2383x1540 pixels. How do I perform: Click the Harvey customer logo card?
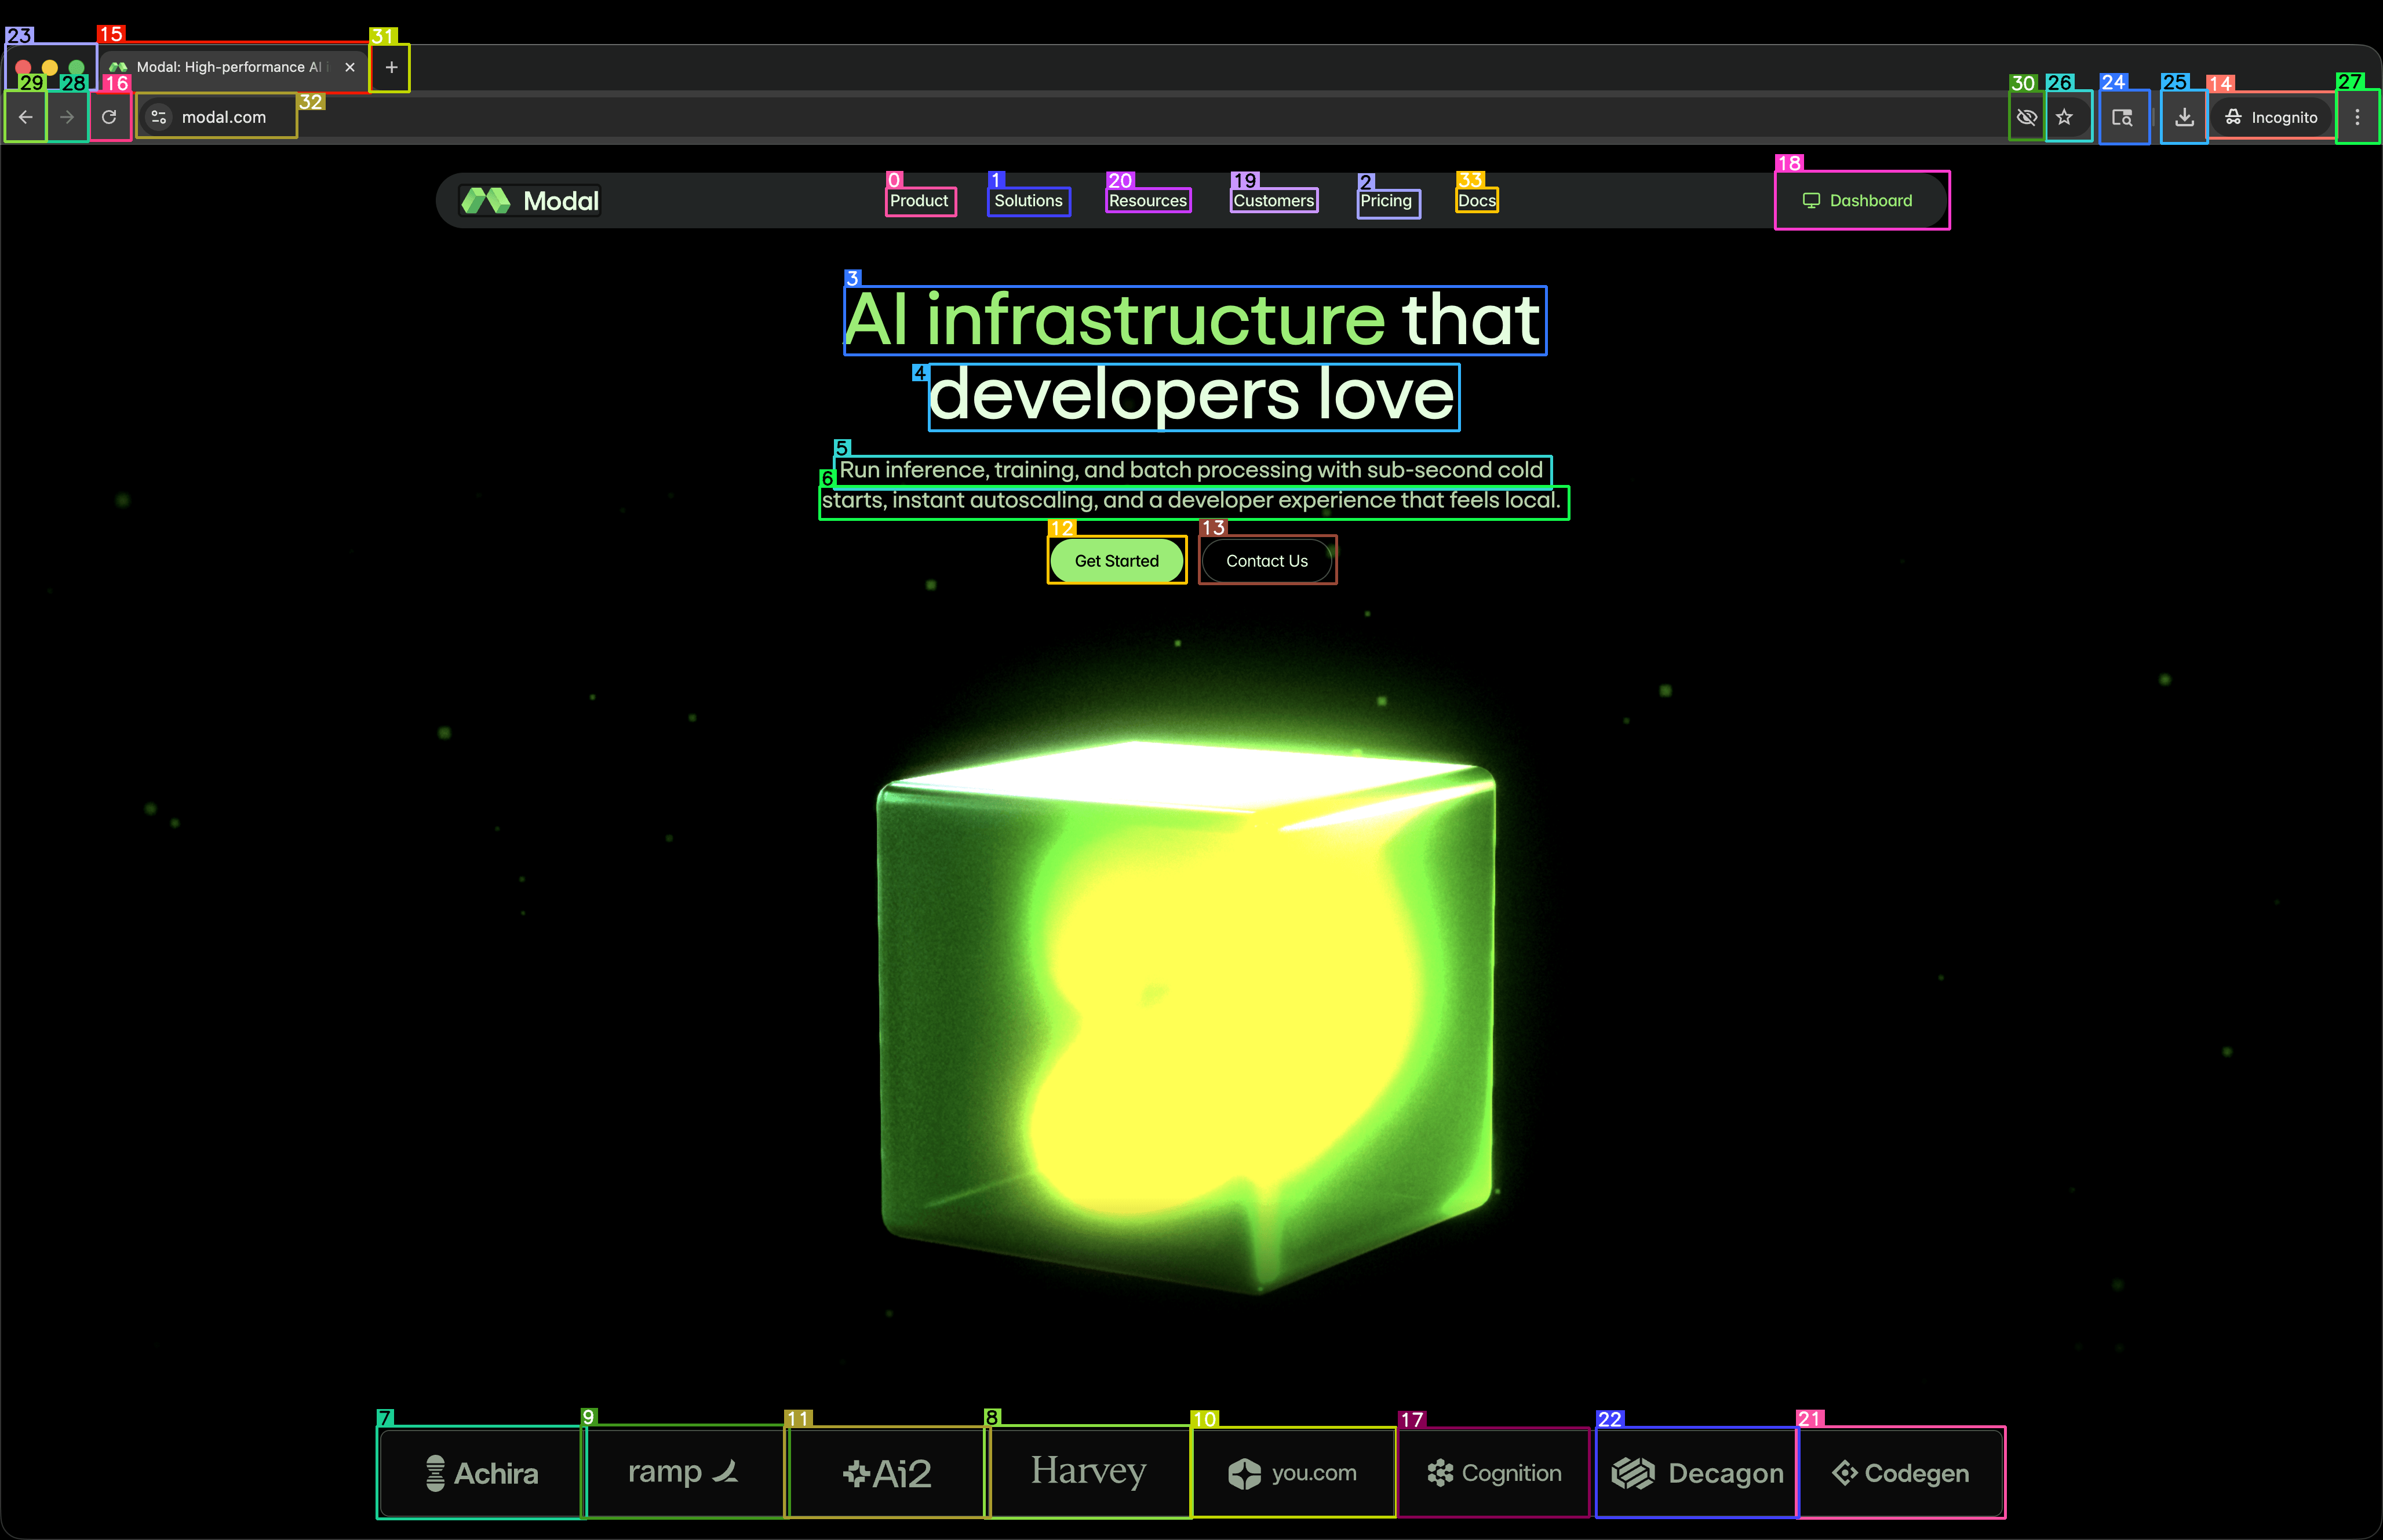[x=1088, y=1472]
